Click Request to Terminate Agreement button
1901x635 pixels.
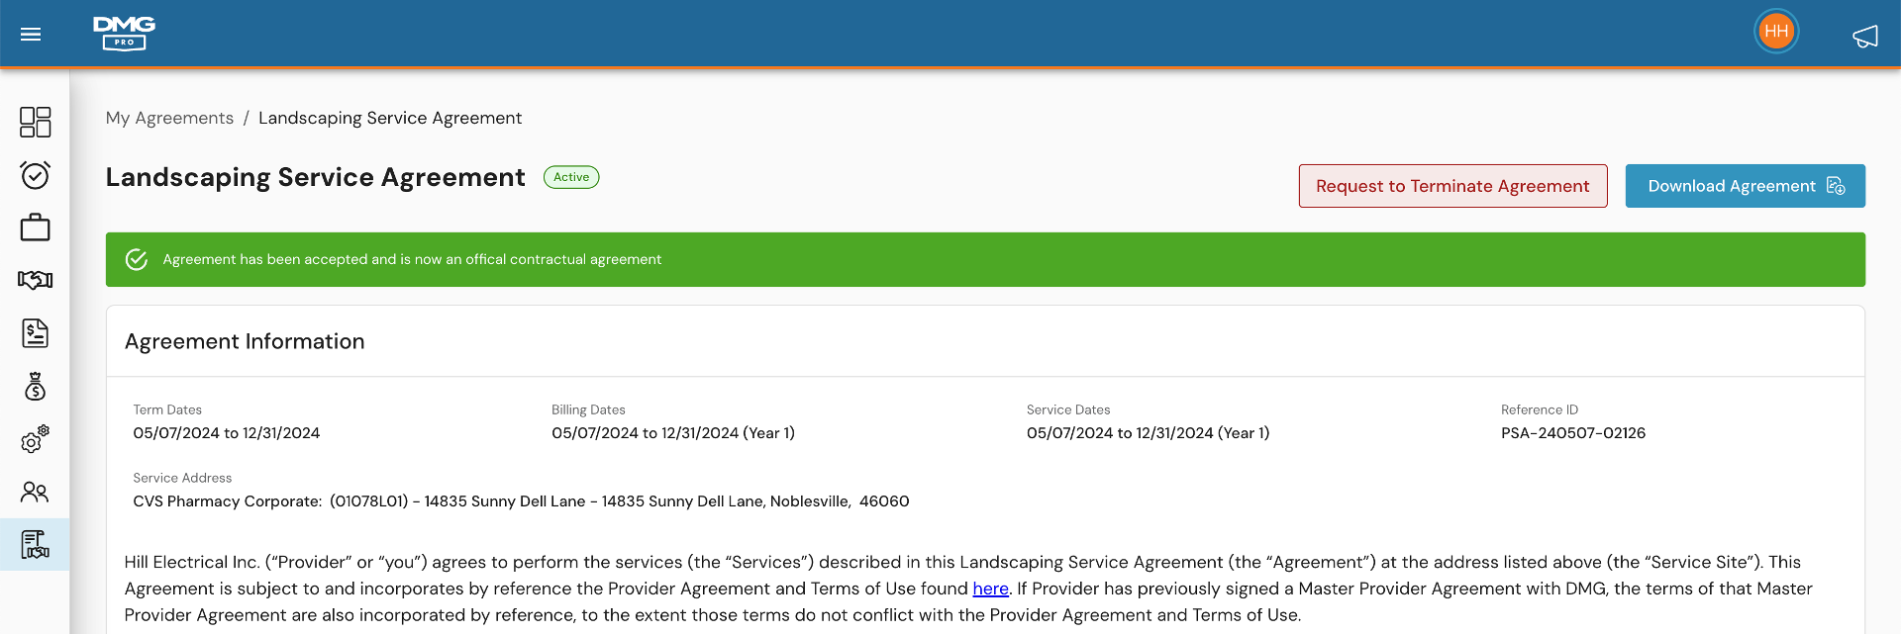[1452, 186]
